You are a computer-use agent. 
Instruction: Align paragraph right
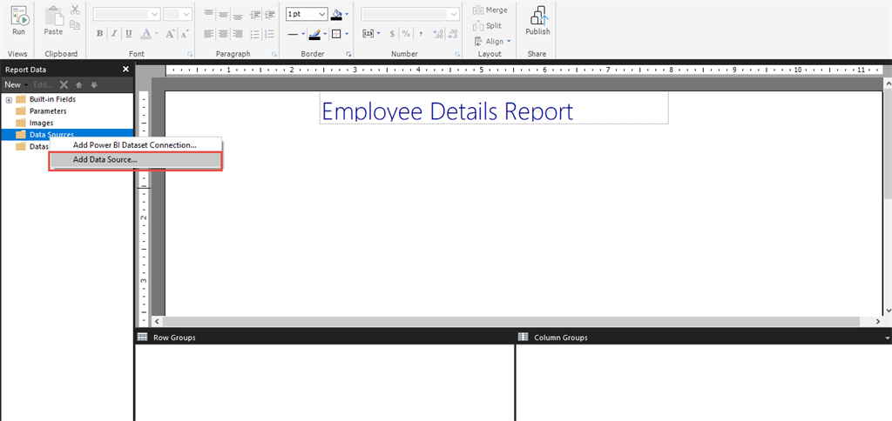click(238, 34)
